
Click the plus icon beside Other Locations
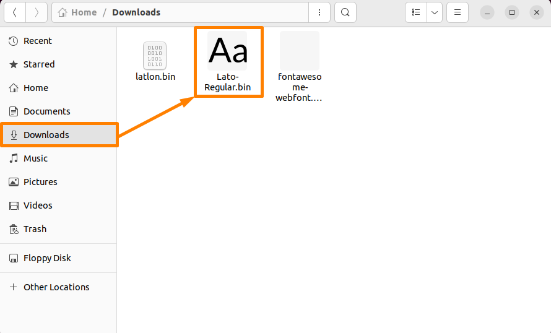tap(14, 287)
